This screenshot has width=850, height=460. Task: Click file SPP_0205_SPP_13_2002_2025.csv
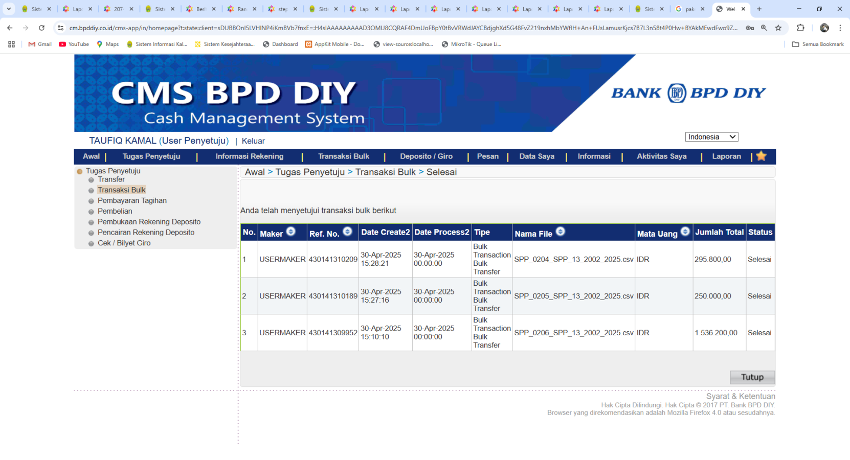tap(574, 296)
